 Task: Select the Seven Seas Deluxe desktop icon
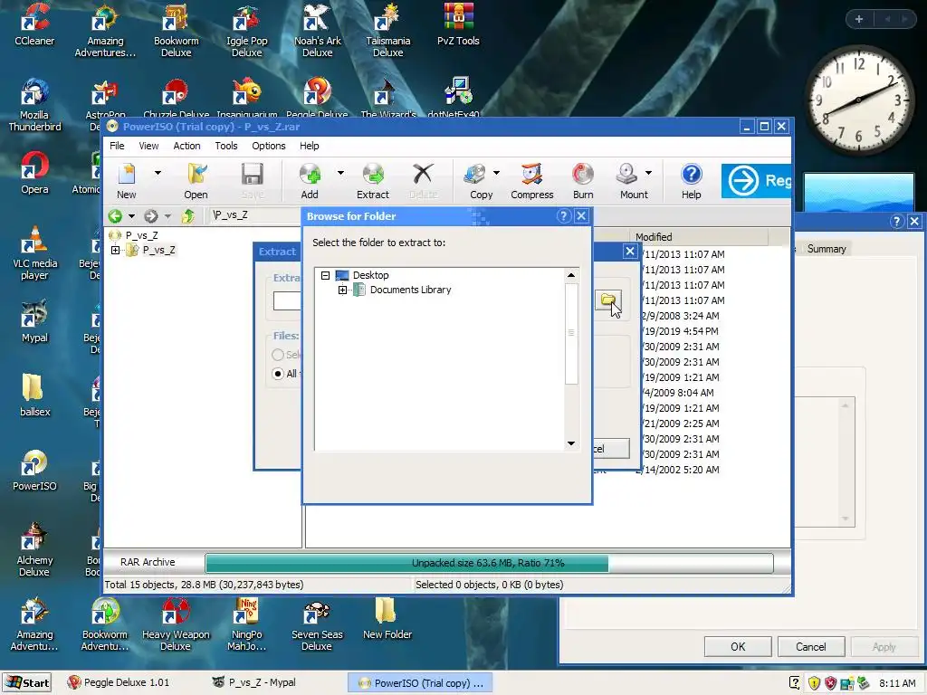click(x=317, y=624)
